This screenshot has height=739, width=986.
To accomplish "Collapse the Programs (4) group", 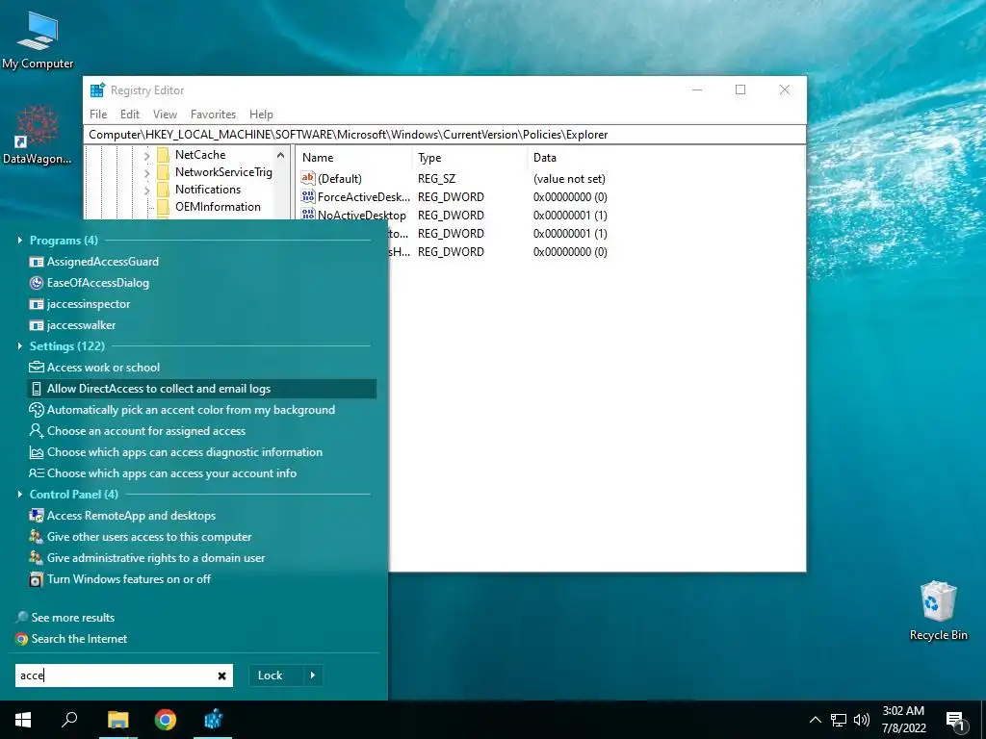I will 20,240.
